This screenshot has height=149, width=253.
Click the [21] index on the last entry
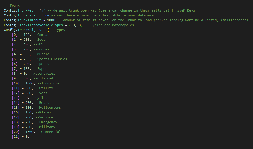pyautogui.click(x=16, y=136)
